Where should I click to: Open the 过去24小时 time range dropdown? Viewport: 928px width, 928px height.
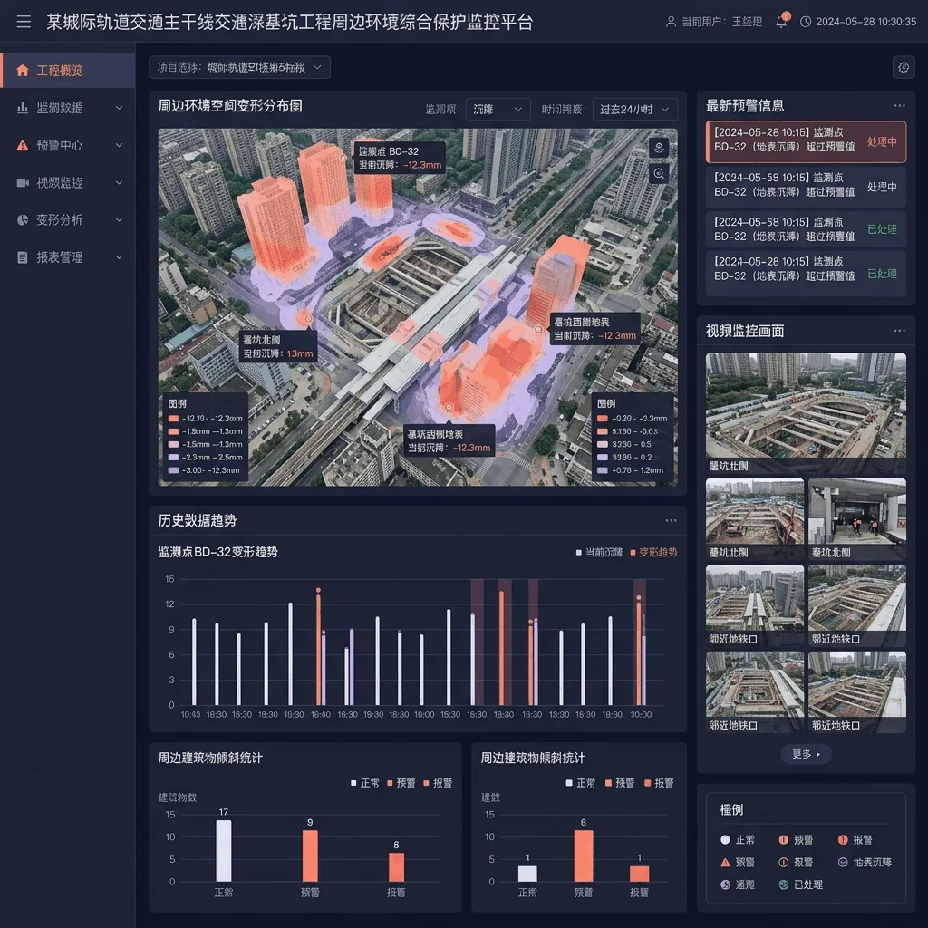pyautogui.click(x=635, y=110)
